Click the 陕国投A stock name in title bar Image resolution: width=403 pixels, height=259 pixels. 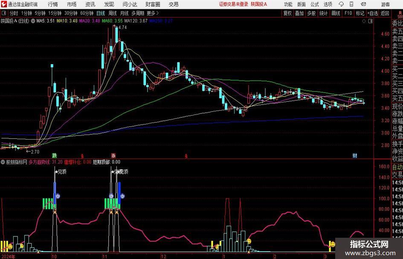(259, 4)
